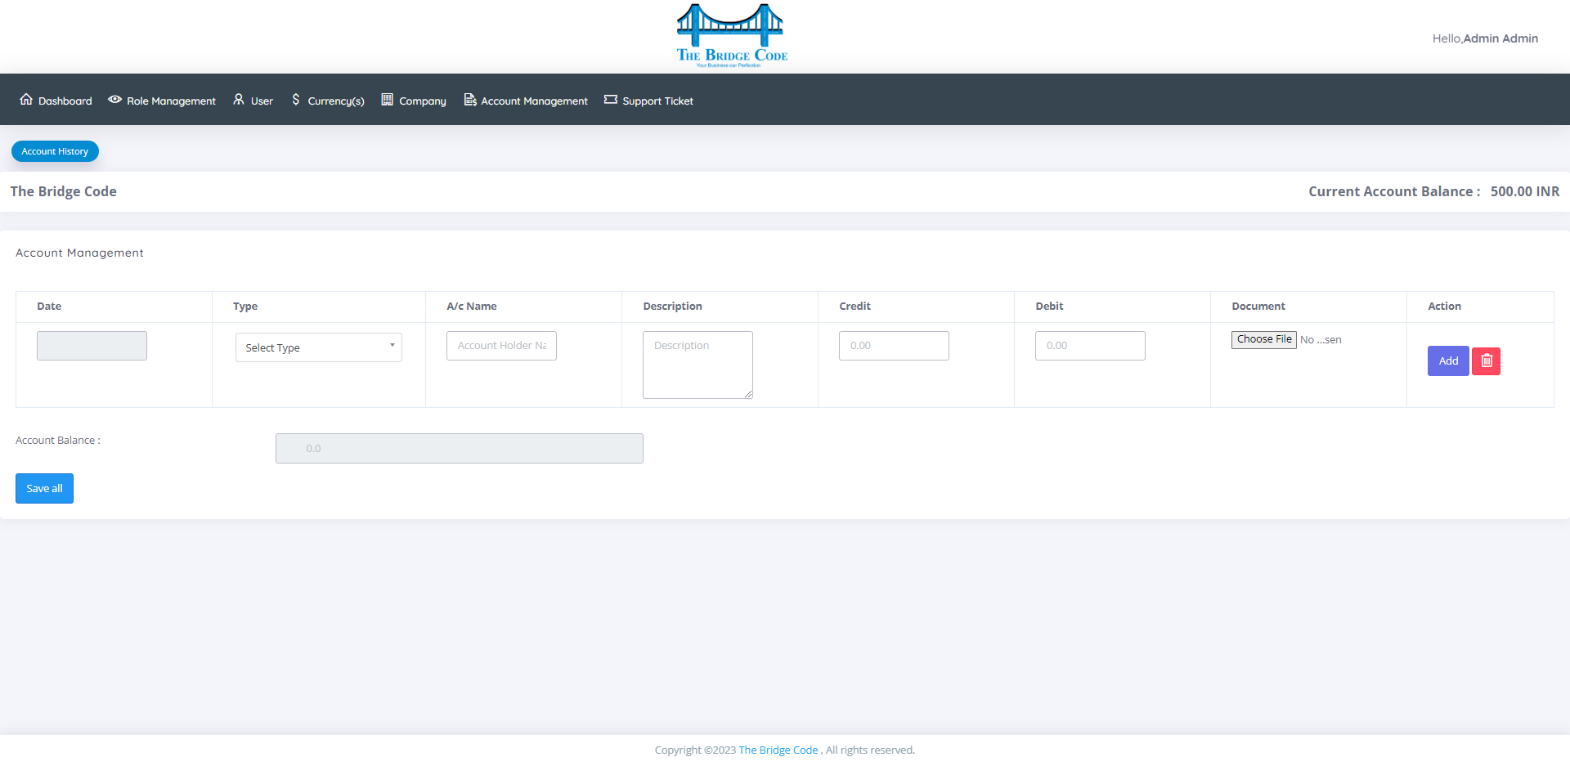Follow The Bridge Code footer link
This screenshot has width=1570, height=766.
(x=778, y=750)
